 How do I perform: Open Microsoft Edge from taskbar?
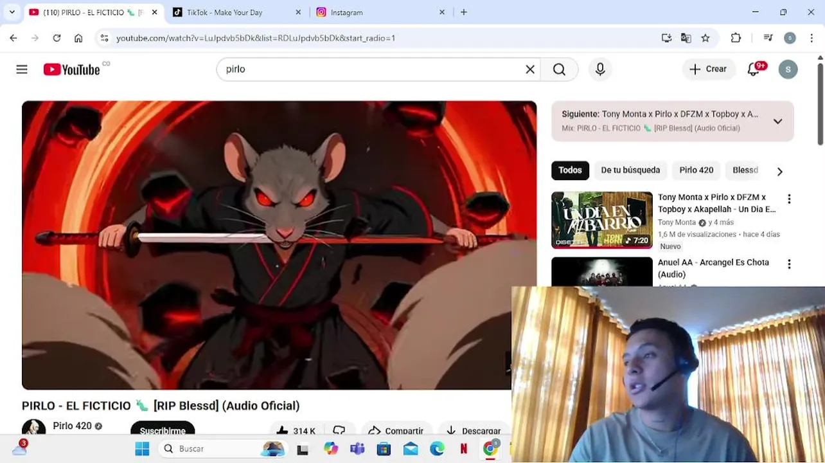coord(437,449)
